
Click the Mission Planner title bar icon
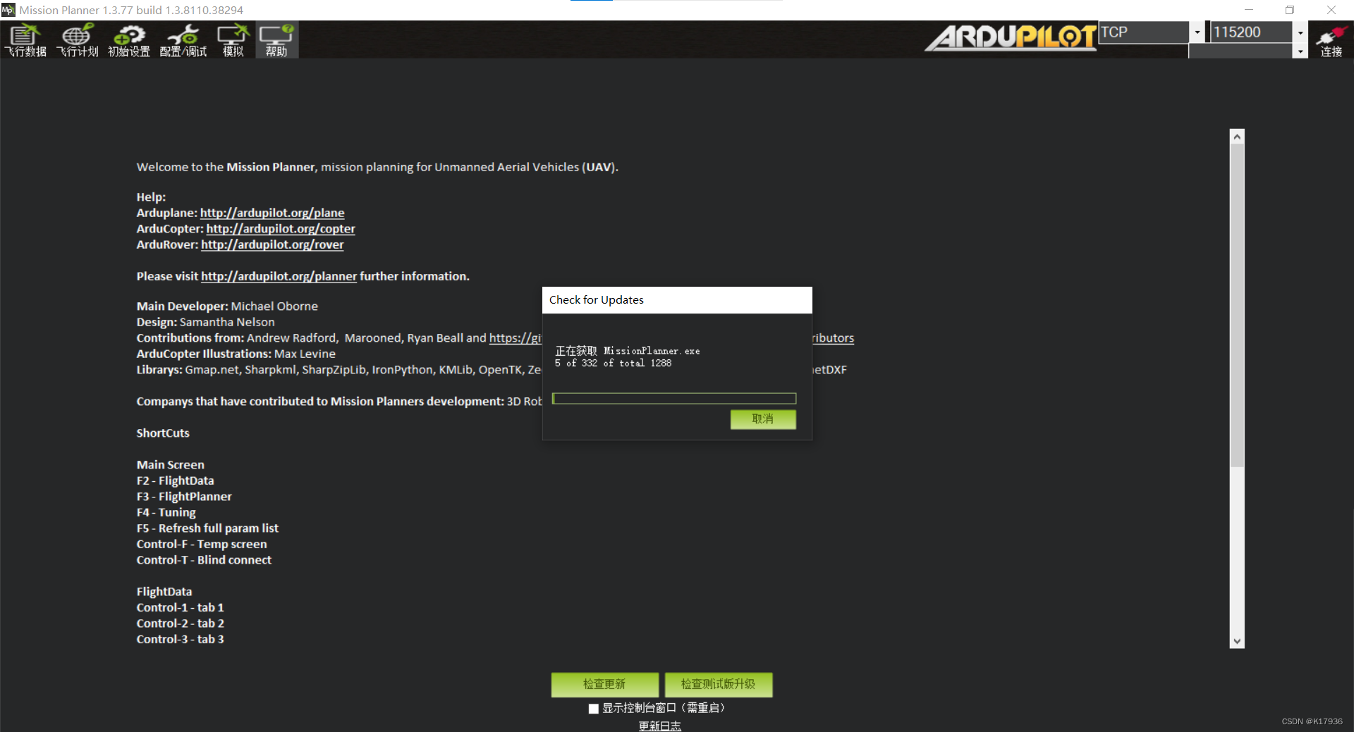[8, 10]
